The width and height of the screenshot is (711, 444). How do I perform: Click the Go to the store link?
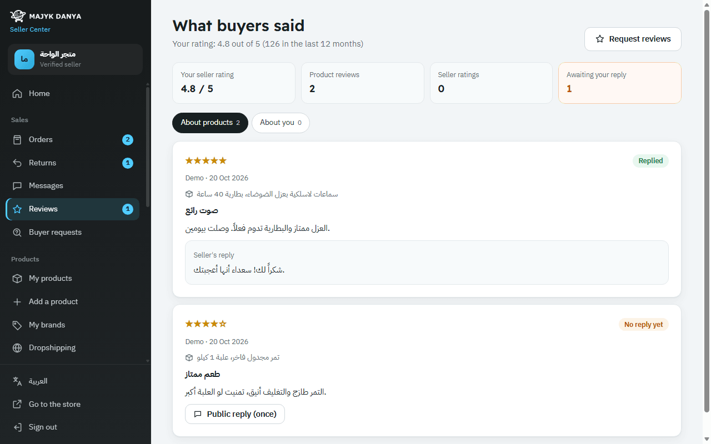[73, 405]
